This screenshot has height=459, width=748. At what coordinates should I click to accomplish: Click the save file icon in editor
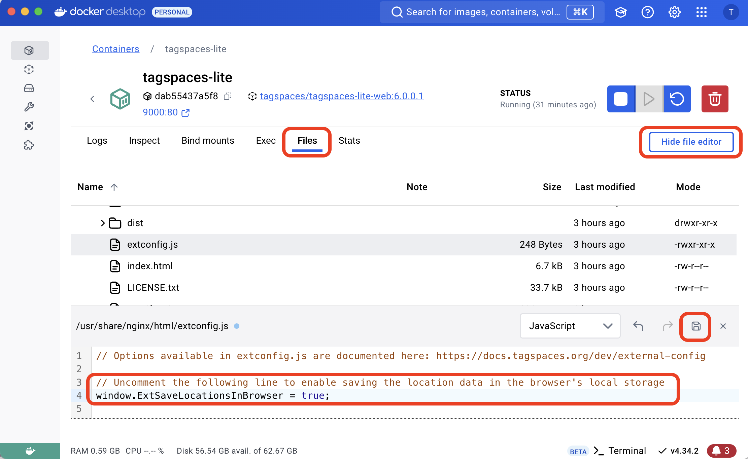696,325
